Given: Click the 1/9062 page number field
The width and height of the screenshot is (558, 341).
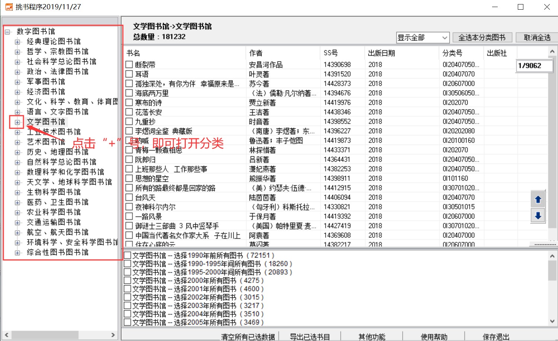Looking at the screenshot, I should click(x=534, y=66).
